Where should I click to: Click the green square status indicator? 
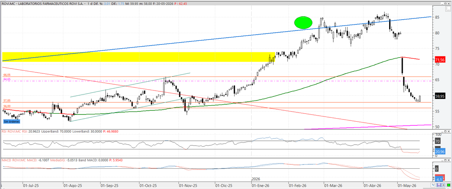449,185
